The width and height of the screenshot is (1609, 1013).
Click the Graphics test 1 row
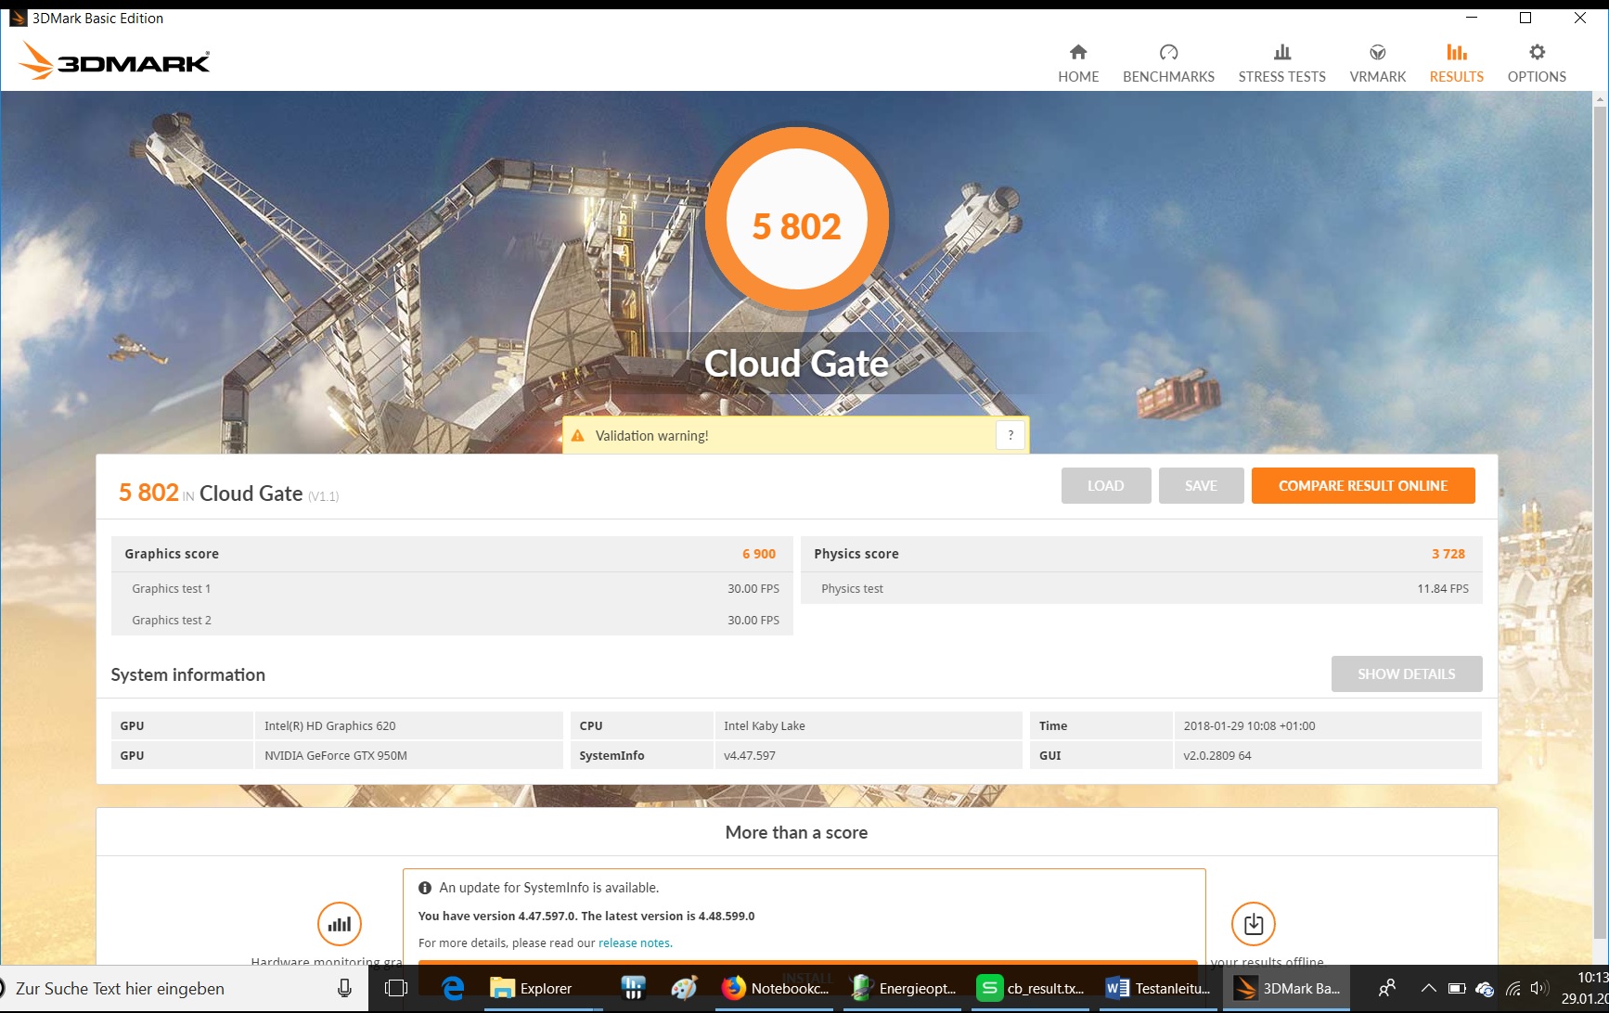click(x=452, y=589)
